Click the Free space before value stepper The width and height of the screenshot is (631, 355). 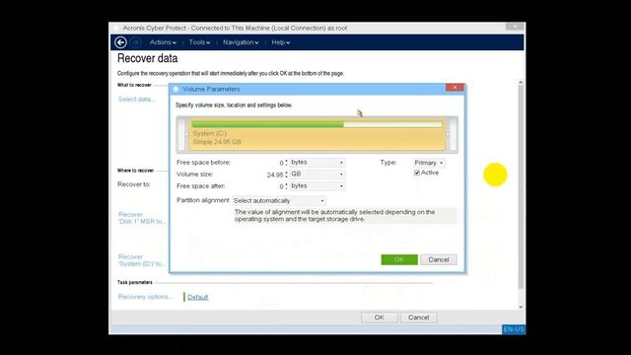(286, 163)
